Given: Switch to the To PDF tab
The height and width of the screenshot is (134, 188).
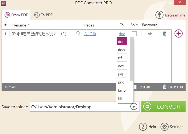Looking at the screenshot, I should [43, 15].
